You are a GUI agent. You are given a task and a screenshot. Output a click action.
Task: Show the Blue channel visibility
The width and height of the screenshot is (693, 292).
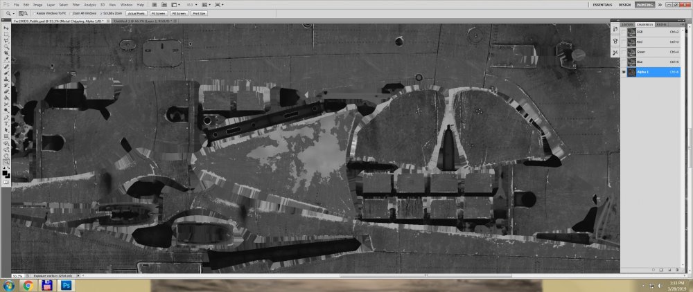tap(624, 62)
